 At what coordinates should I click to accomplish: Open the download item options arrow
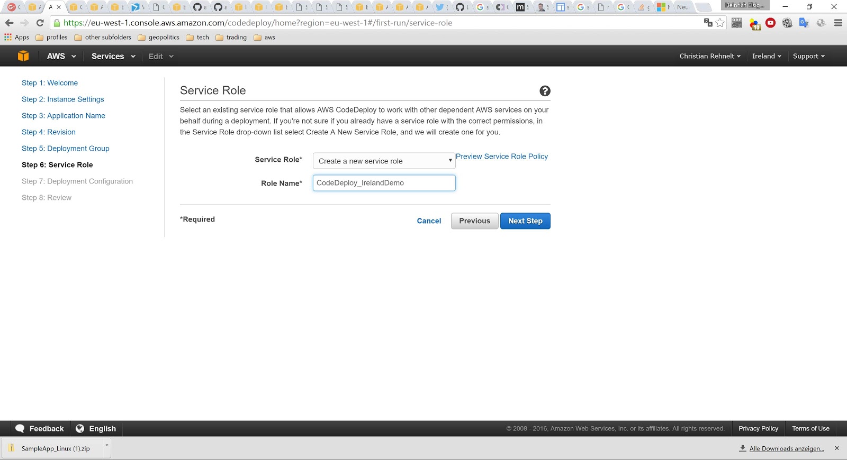click(x=106, y=445)
